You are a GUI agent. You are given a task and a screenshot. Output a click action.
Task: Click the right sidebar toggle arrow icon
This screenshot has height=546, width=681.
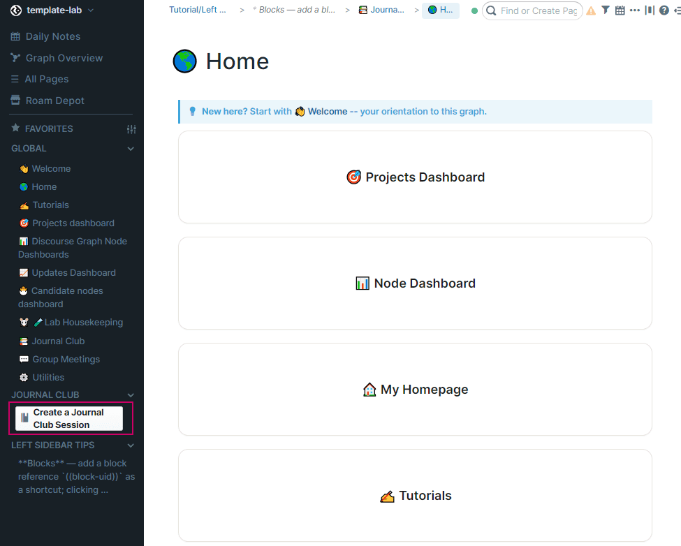(677, 10)
